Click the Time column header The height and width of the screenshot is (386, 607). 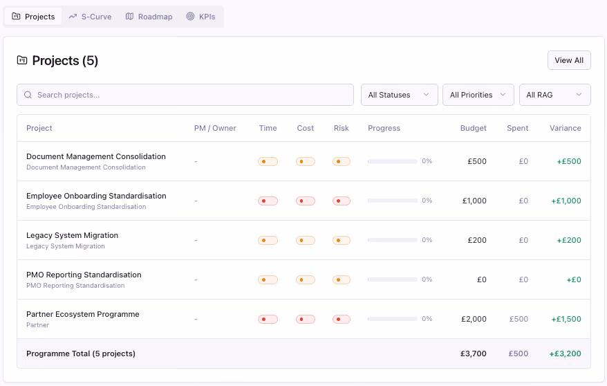[268, 128]
